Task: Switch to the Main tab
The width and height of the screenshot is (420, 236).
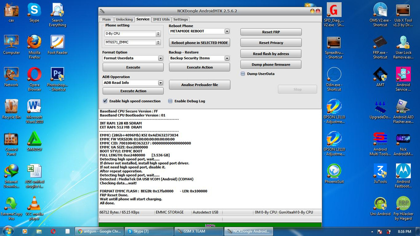Action: click(107, 19)
